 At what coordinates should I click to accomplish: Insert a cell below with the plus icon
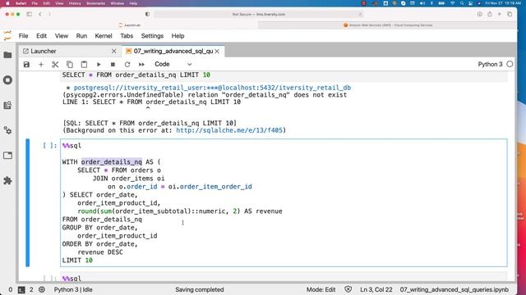pyautogui.click(x=41, y=64)
